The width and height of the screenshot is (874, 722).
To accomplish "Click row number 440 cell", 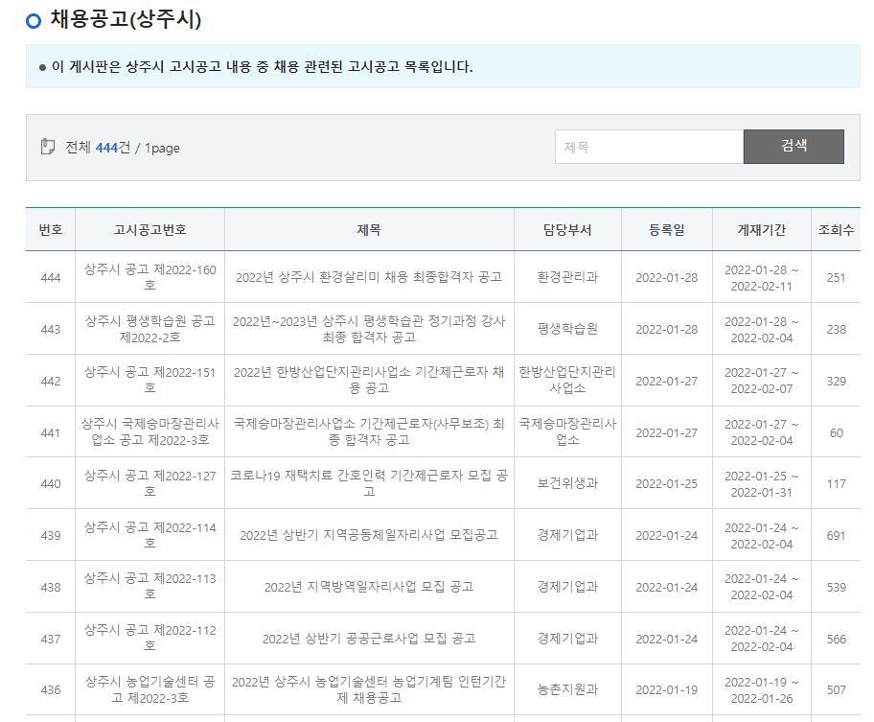I will point(51,484).
